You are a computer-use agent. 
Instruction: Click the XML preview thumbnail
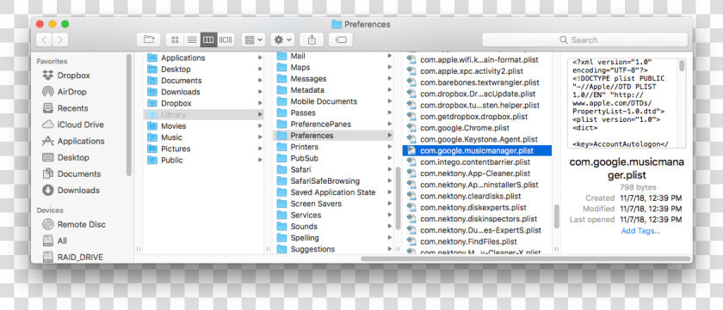627,103
